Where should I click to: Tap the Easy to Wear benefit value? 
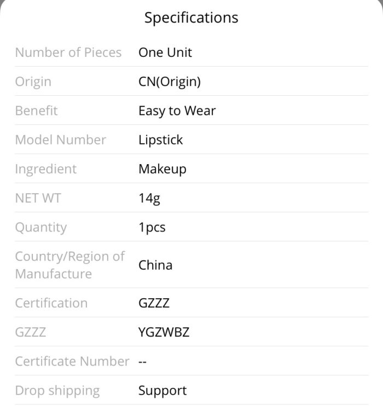pos(177,111)
